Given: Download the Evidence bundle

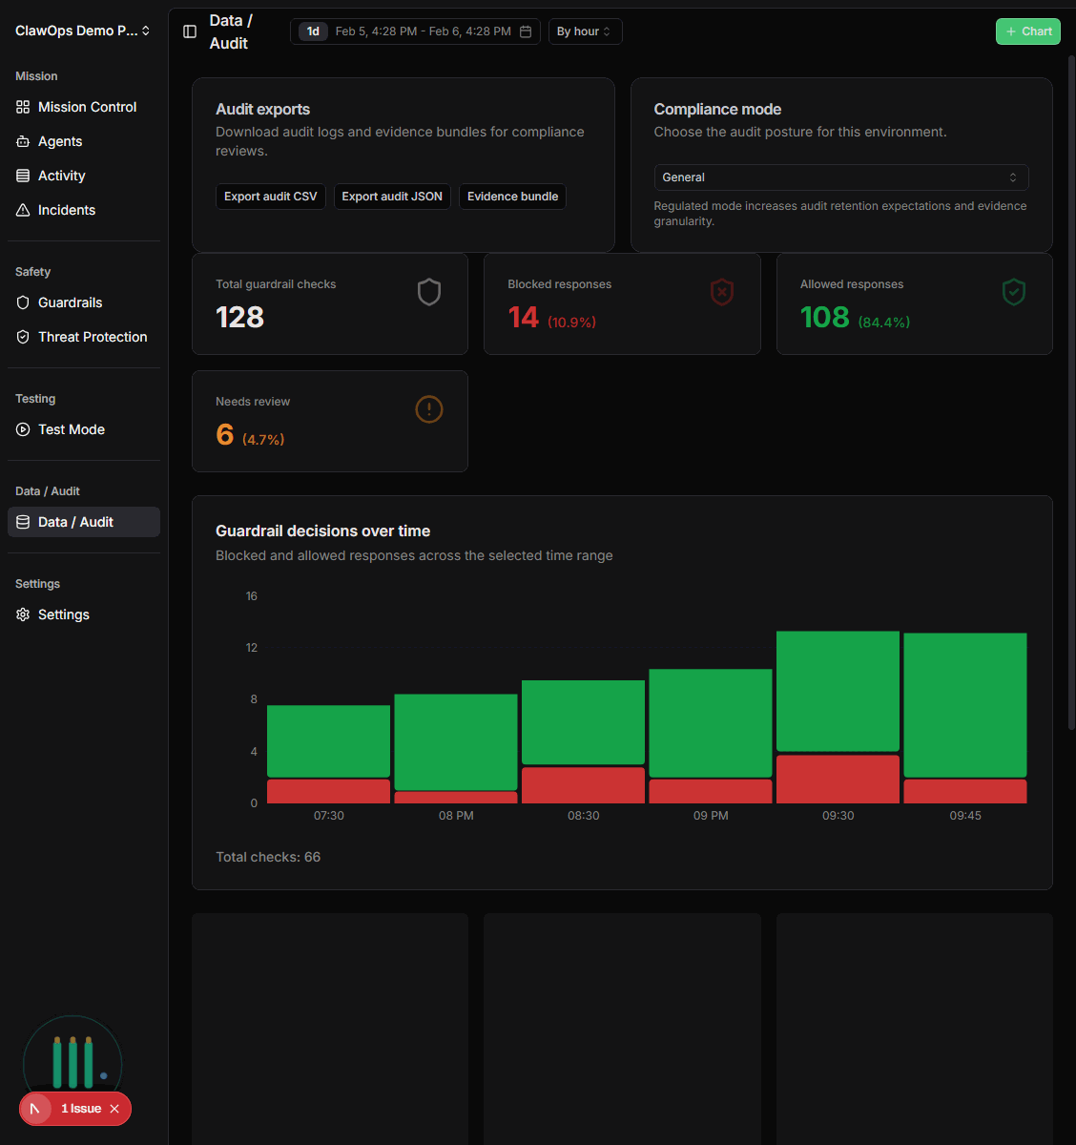Looking at the screenshot, I should (x=512, y=197).
